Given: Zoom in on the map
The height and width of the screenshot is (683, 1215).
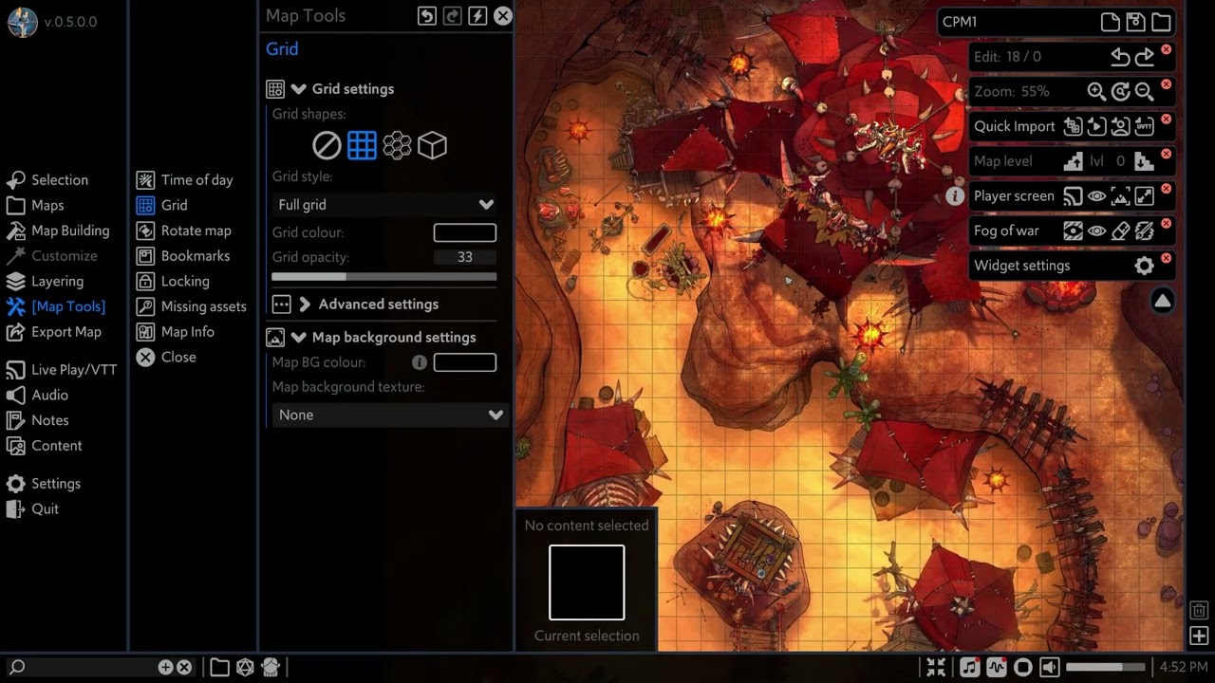Looking at the screenshot, I should (1096, 91).
